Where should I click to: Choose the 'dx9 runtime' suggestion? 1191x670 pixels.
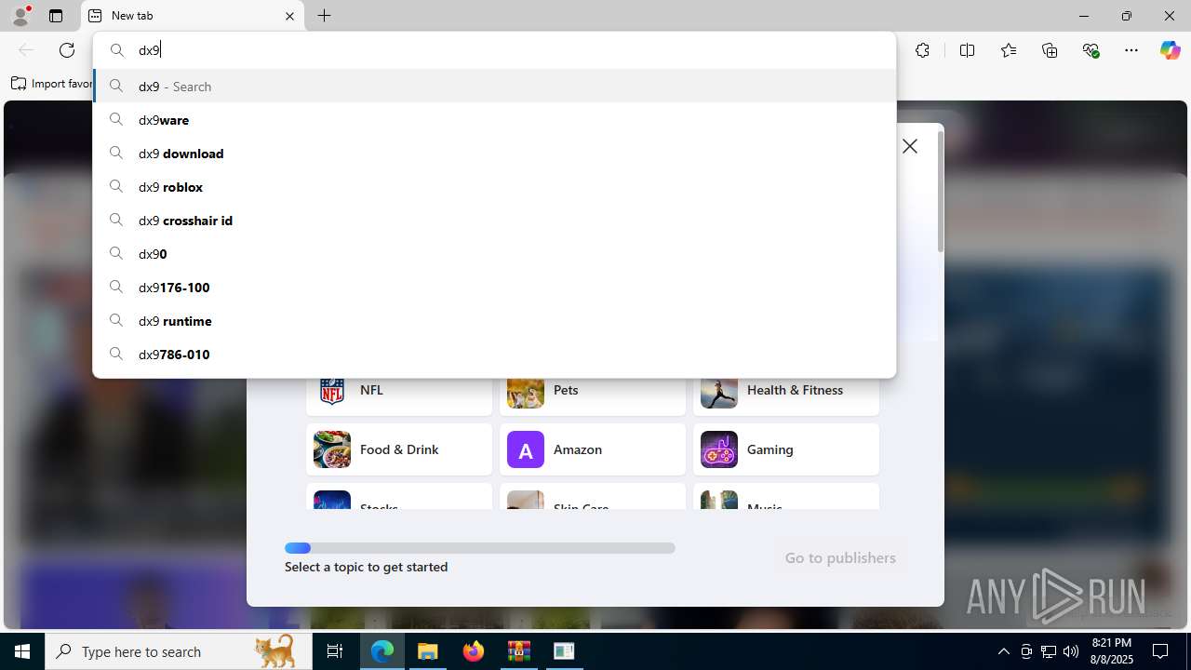(494, 320)
